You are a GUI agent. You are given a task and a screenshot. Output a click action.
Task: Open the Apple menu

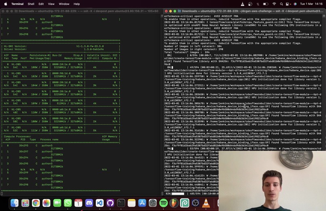6,4
